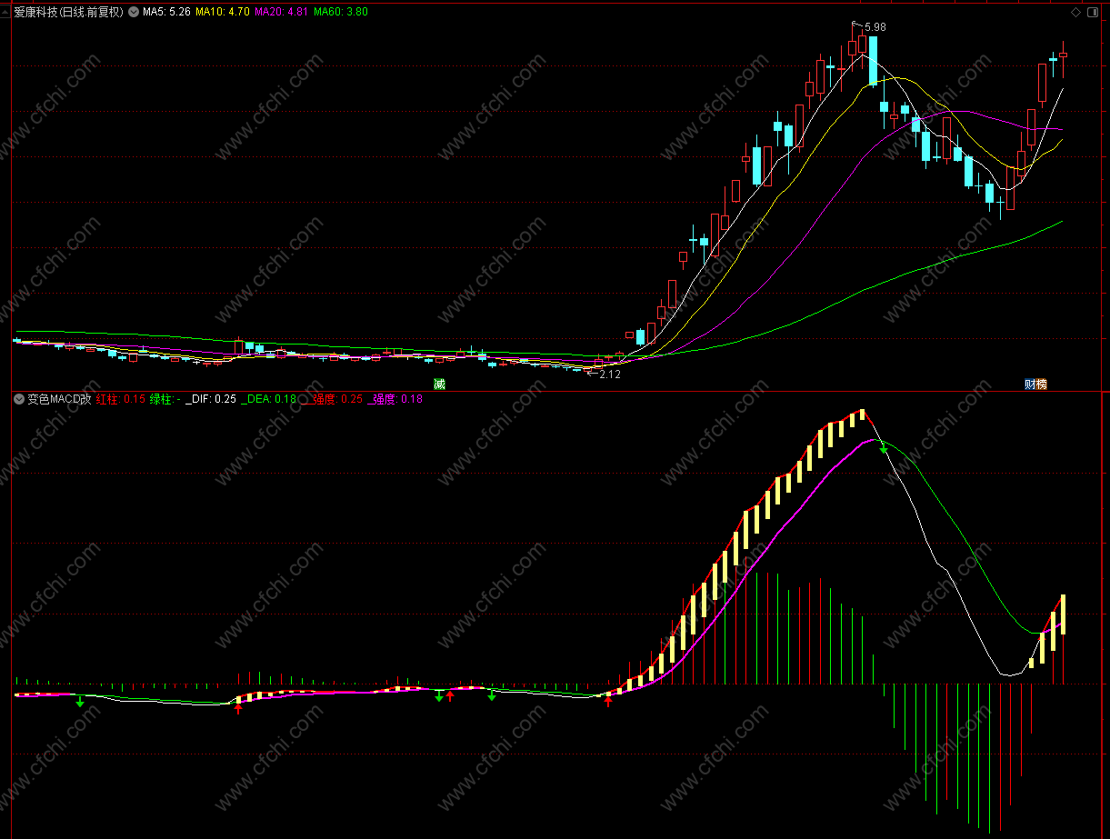Select the MA5: 5.26 label
Image resolution: width=1110 pixels, height=839 pixels.
[x=166, y=12]
